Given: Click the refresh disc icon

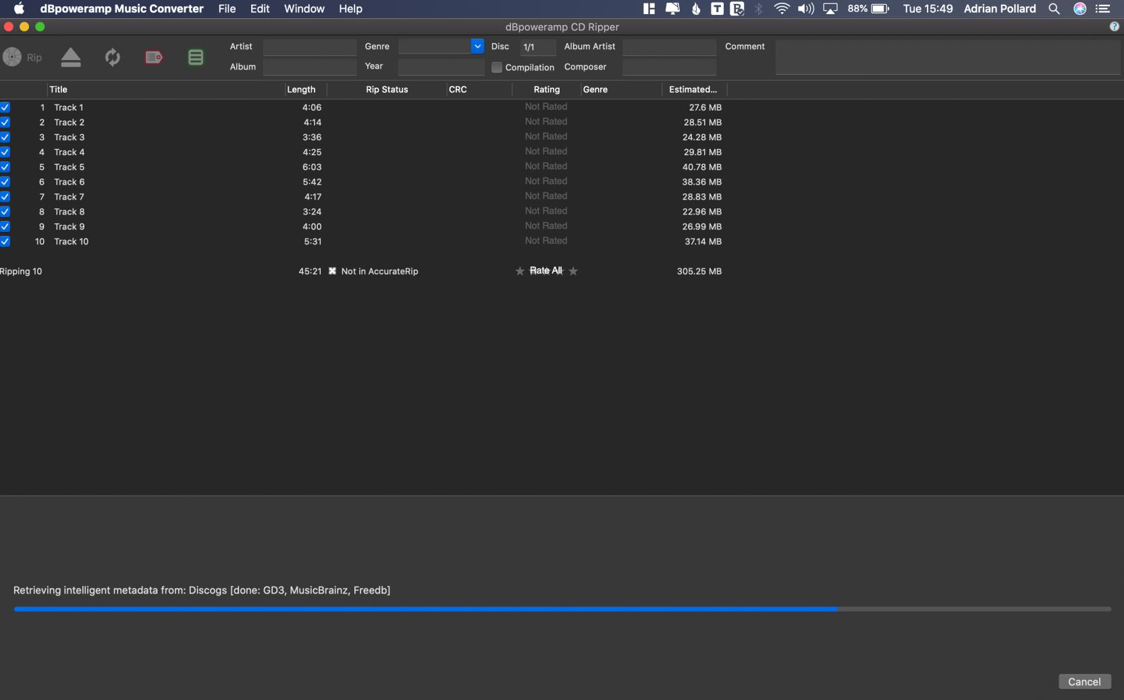Looking at the screenshot, I should (x=113, y=57).
